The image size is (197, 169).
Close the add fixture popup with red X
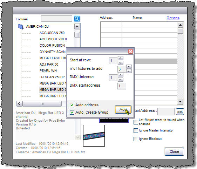(x=130, y=51)
